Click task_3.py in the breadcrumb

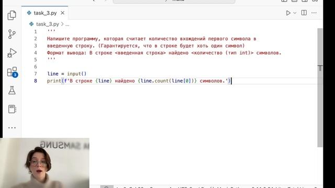point(48,24)
